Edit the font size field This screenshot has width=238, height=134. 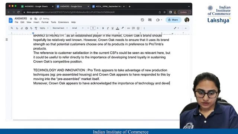coord(93,28)
